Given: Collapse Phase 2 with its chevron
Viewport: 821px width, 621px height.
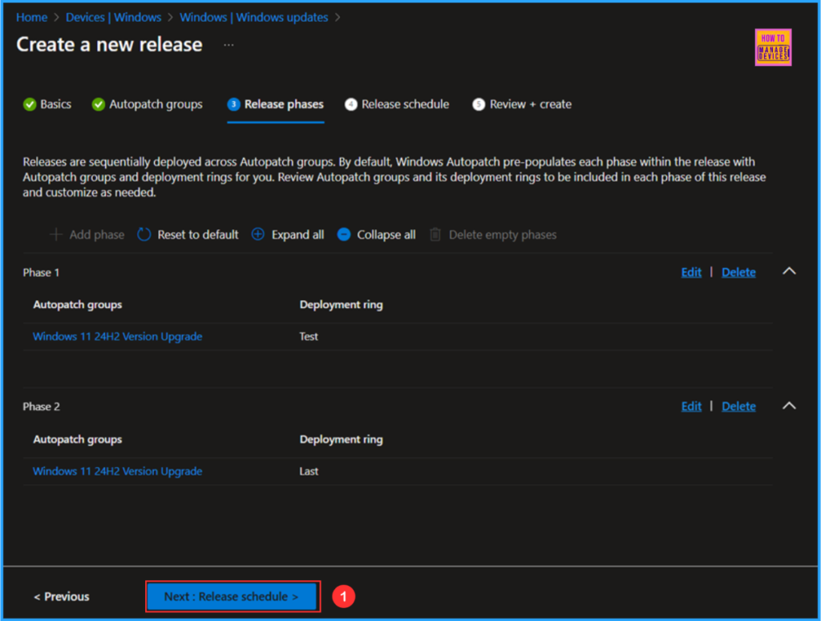Looking at the screenshot, I should 789,406.
